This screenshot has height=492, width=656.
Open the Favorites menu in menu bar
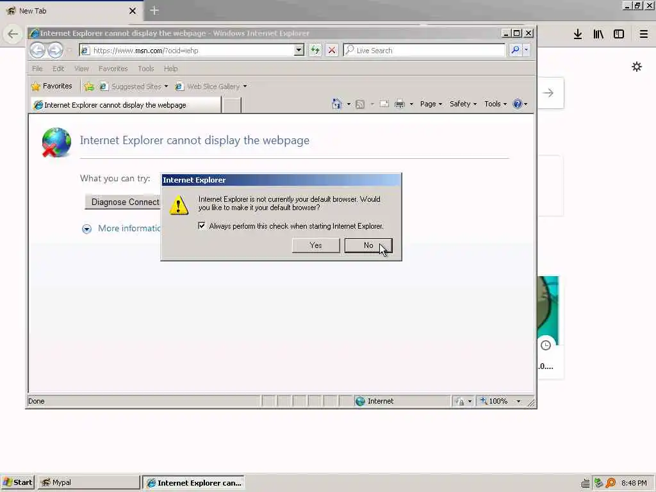pyautogui.click(x=113, y=69)
